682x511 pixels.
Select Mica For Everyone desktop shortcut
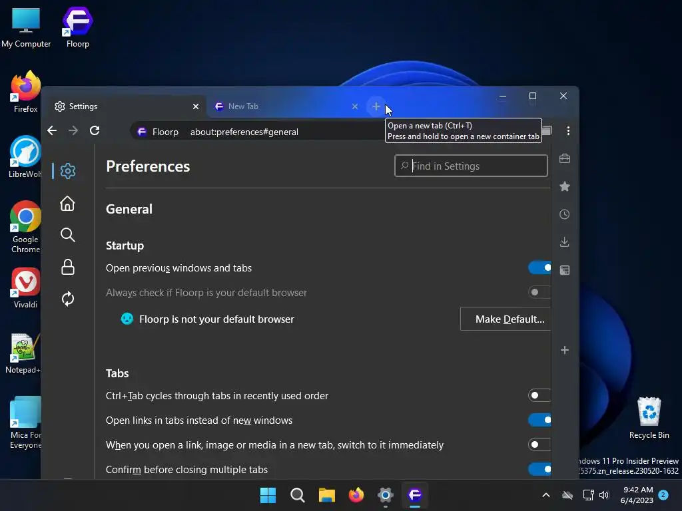point(26,423)
